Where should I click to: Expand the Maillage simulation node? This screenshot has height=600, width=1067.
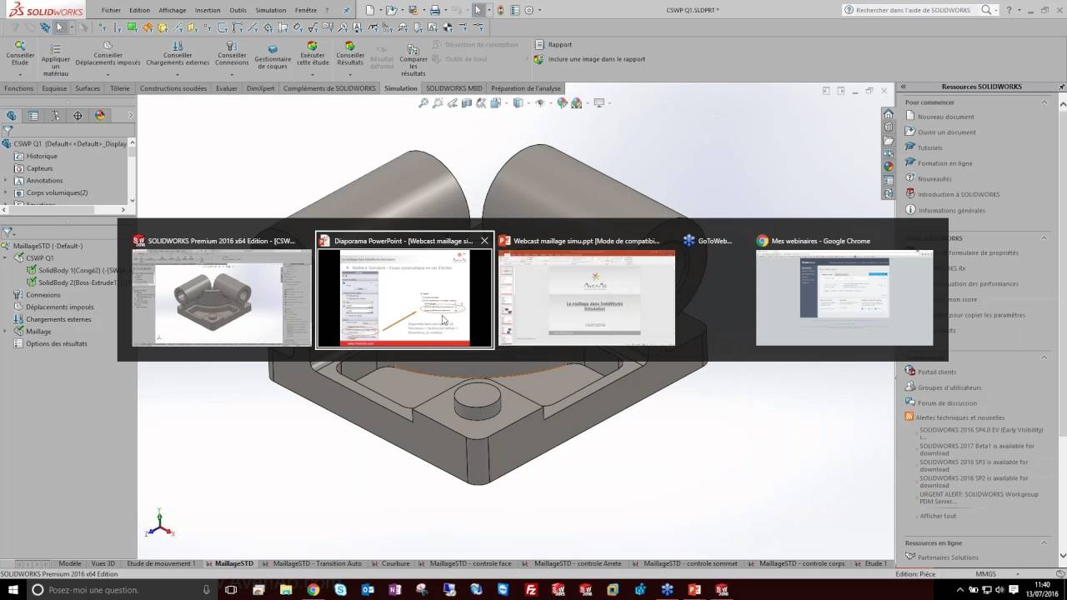(x=6, y=332)
